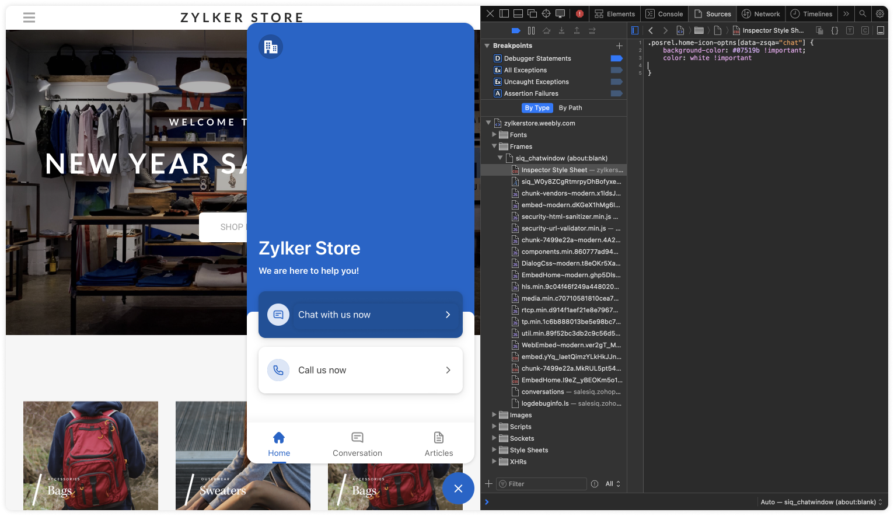The image size is (894, 516).
Task: Click the issues filter icon beside Filter field
Action: click(595, 484)
